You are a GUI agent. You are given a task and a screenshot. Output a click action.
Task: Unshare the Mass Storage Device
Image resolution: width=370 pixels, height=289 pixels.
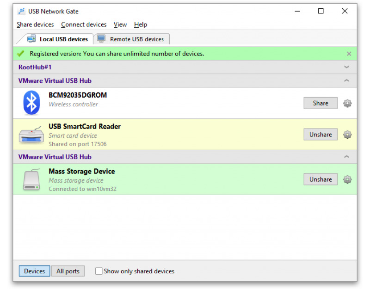[x=321, y=179]
